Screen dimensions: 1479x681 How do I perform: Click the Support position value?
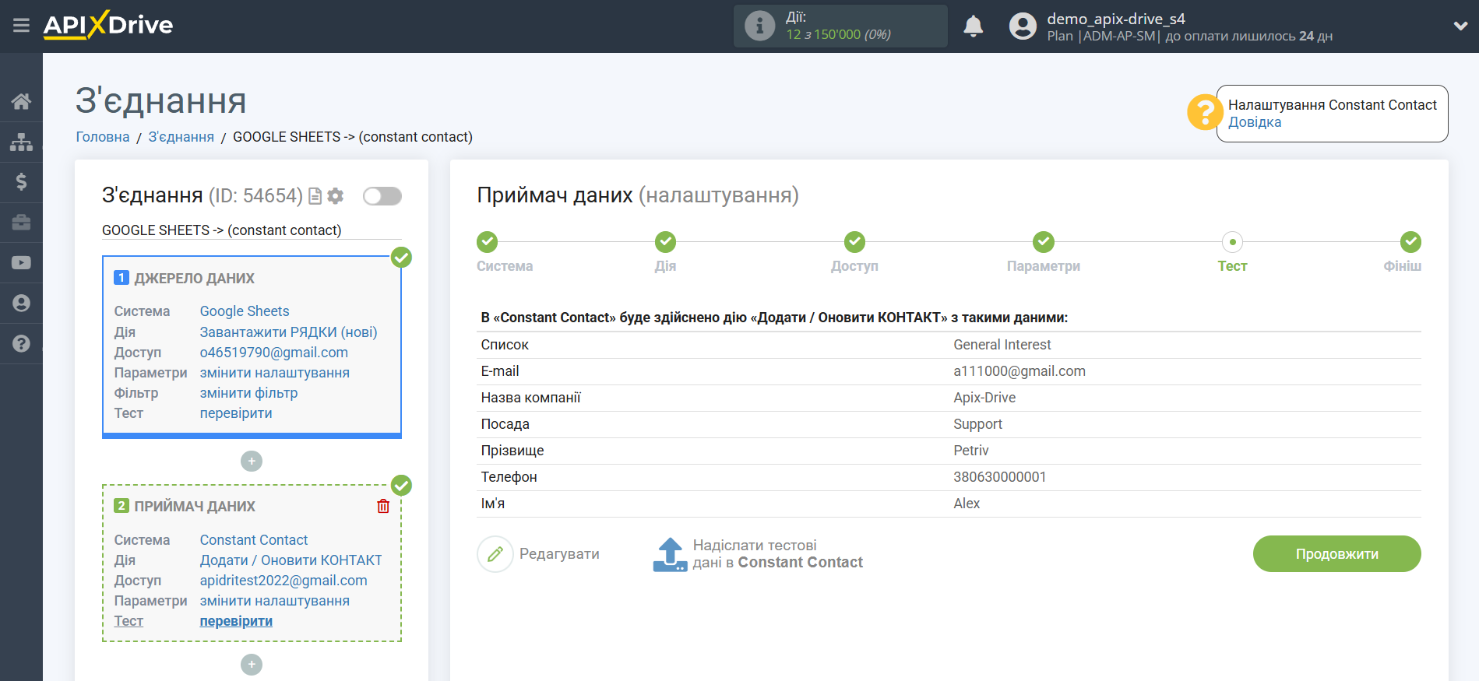(x=977, y=424)
